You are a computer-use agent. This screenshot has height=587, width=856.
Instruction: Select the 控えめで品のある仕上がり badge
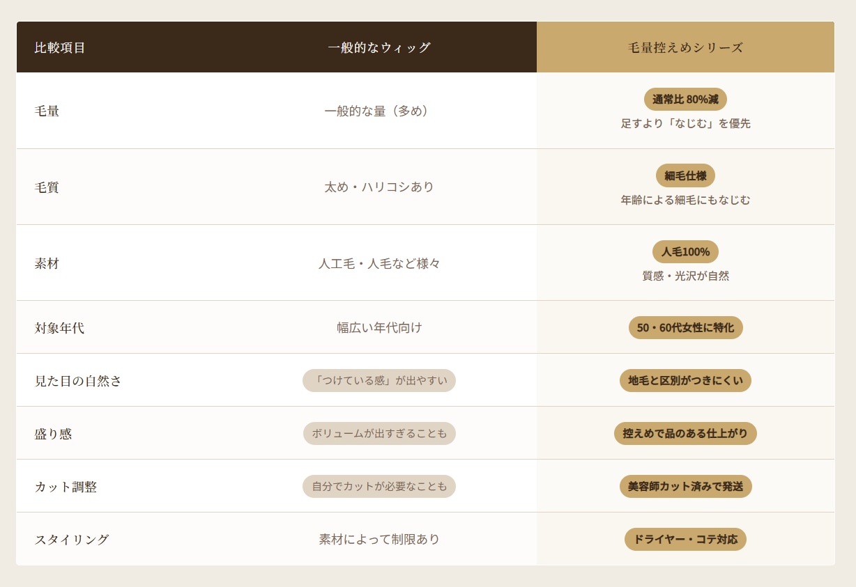tap(685, 433)
